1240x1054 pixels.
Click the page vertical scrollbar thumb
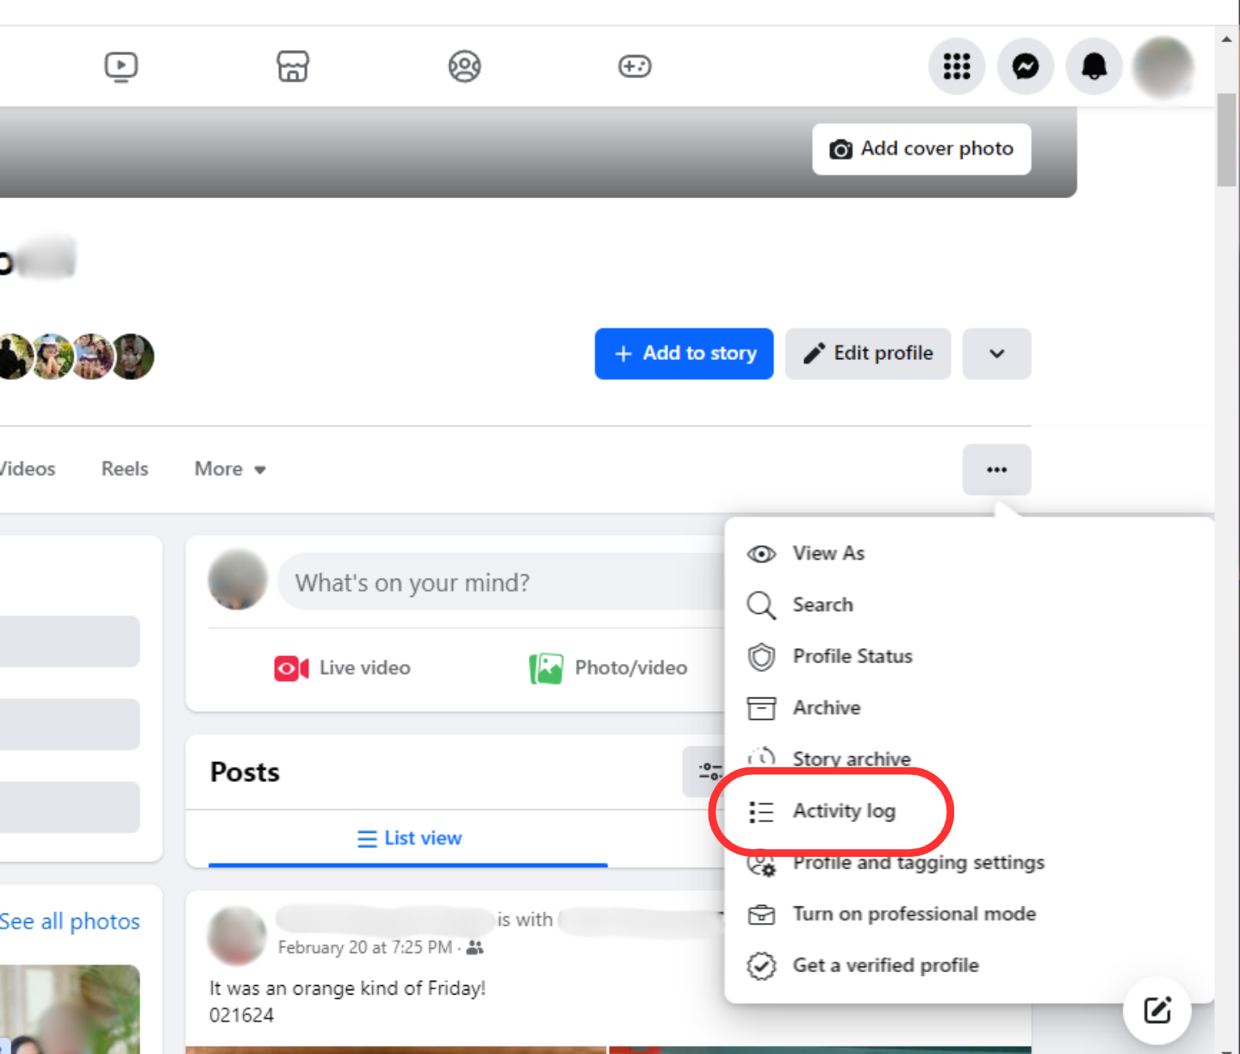click(1226, 138)
